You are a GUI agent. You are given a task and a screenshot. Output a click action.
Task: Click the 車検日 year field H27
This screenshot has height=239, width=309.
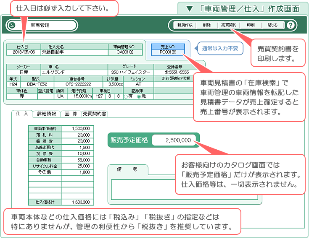pyautogui.click(x=99, y=96)
